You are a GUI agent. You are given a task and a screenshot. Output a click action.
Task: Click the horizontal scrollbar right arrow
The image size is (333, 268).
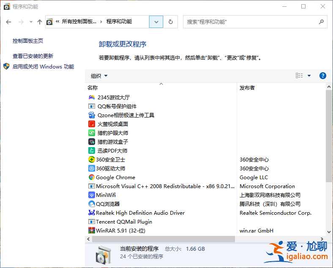(322, 239)
